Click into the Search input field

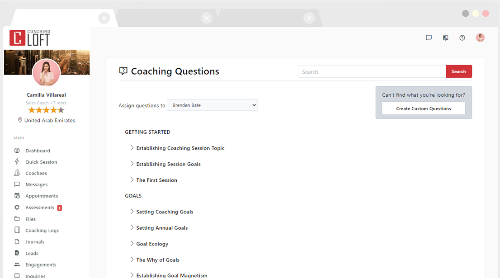click(372, 71)
